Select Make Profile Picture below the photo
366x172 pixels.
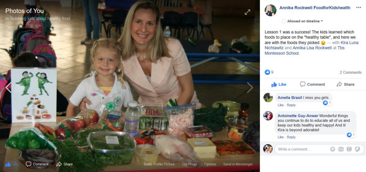[159, 164]
